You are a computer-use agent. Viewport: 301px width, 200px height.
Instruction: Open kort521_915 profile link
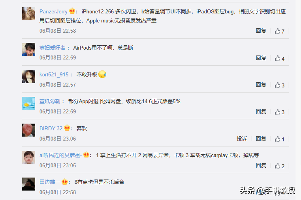pos(54,74)
